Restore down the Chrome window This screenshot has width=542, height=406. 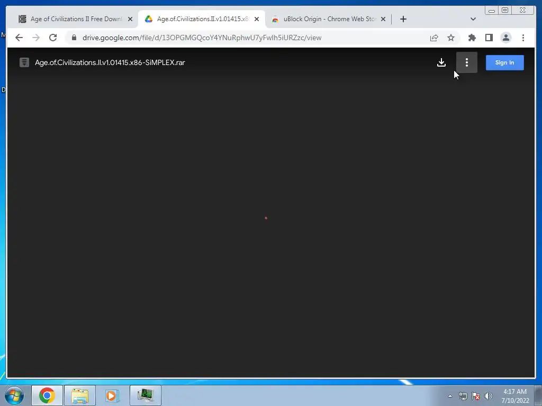click(x=504, y=11)
